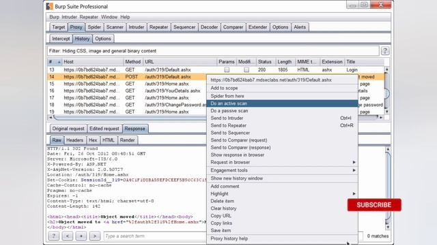Screen dimensions: 437x245
Task: Choose Add to scope from context menu
Action: tap(282, 88)
